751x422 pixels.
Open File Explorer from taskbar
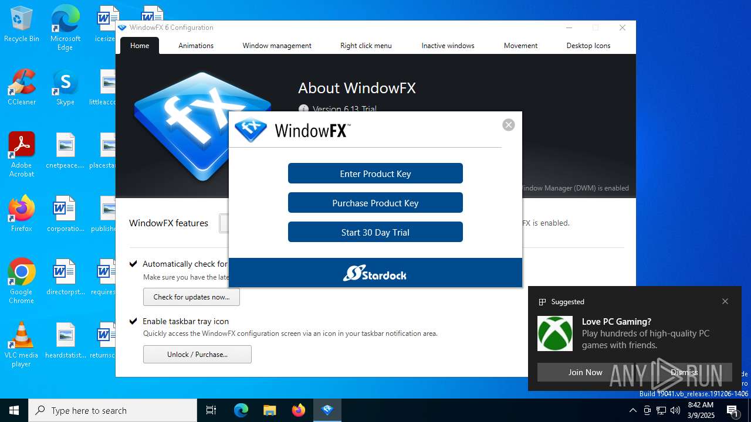tap(269, 410)
